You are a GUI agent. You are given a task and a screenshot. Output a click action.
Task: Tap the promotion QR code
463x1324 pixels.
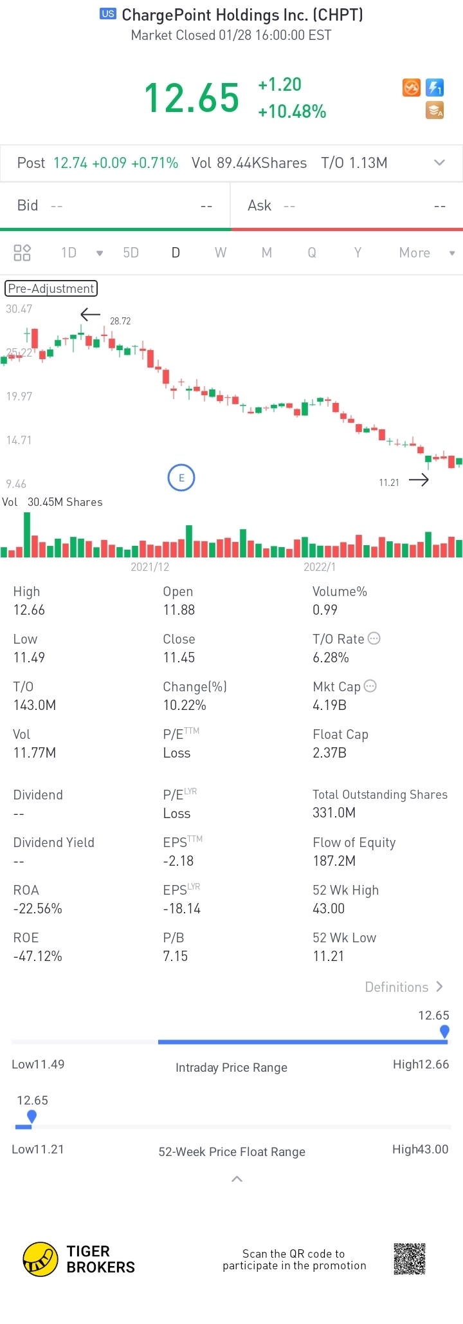(410, 1259)
